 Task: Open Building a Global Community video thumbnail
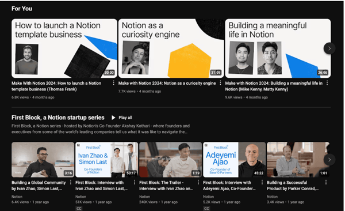(x=43, y=160)
